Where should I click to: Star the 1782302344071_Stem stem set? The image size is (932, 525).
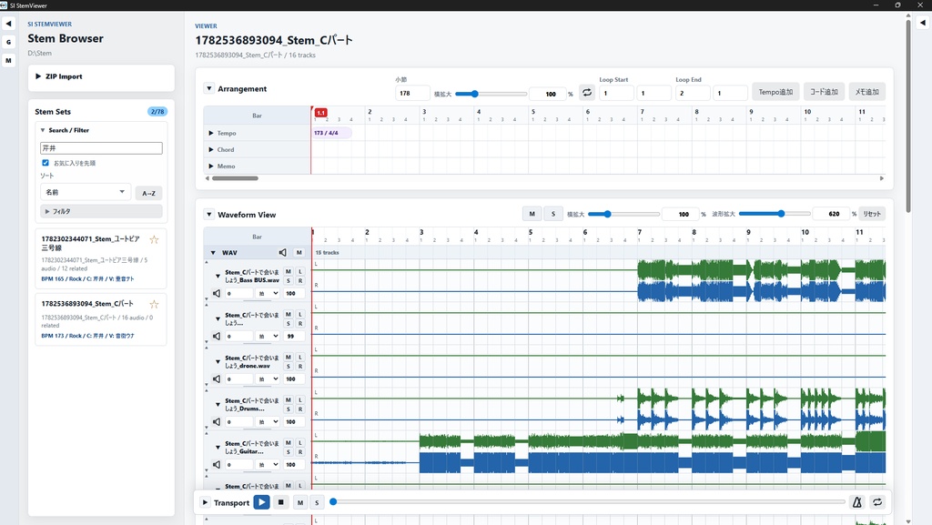coord(154,239)
